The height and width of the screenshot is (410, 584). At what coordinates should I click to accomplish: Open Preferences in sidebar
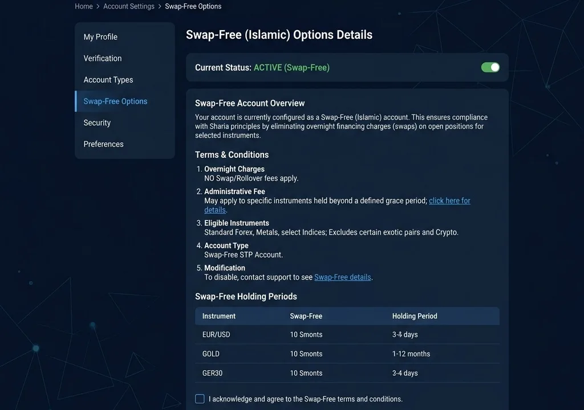[x=103, y=144]
